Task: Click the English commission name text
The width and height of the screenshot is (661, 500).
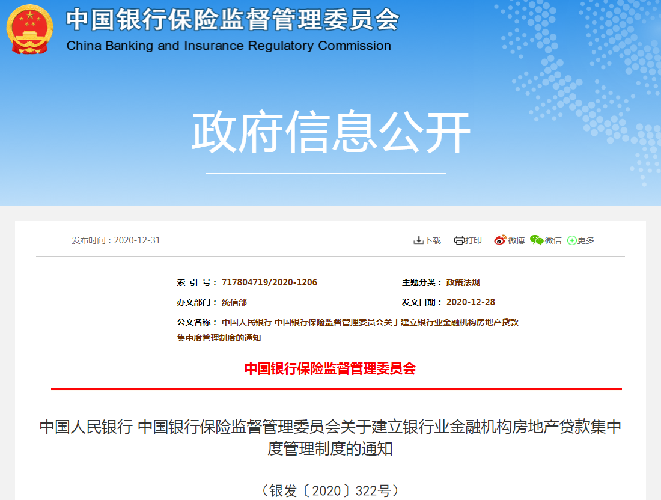Action: [x=228, y=45]
